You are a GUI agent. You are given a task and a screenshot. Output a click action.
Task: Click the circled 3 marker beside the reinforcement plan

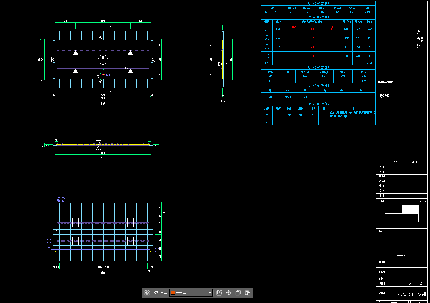tap(49, 250)
